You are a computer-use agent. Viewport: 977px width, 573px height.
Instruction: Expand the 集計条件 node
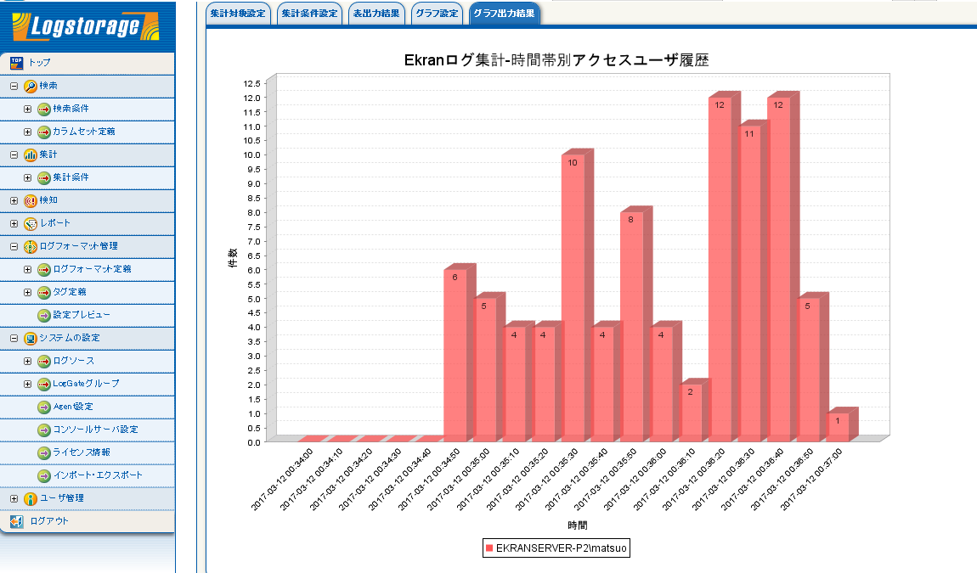27,178
